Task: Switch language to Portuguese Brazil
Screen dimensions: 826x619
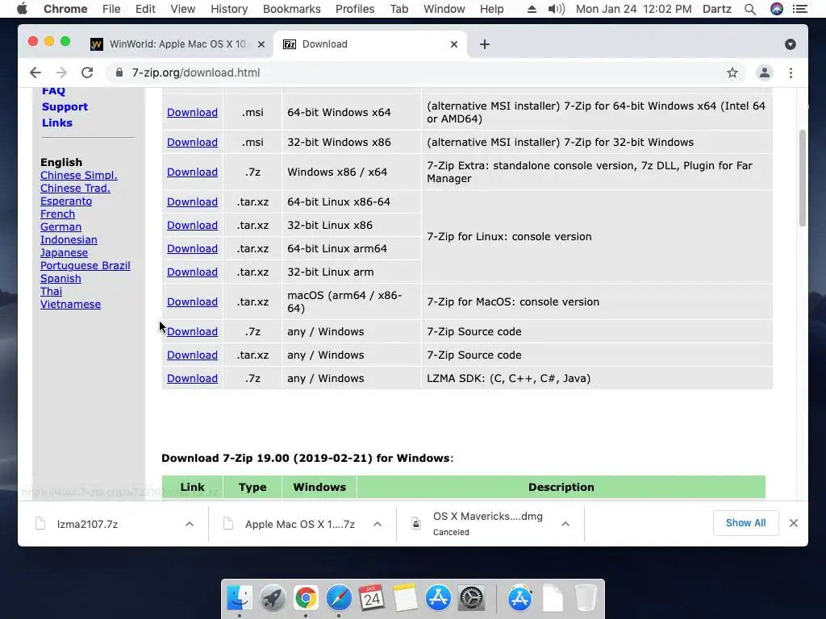Action: coord(85,265)
